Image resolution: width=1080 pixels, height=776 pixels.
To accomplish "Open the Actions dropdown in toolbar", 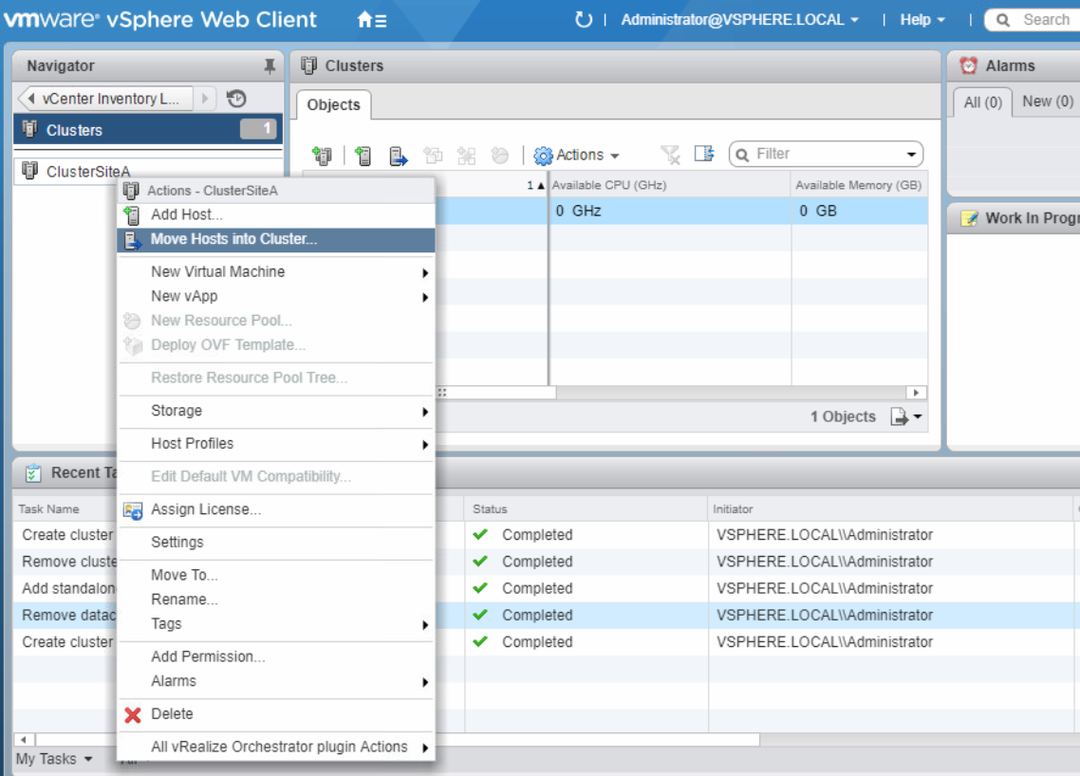I will [x=577, y=156].
